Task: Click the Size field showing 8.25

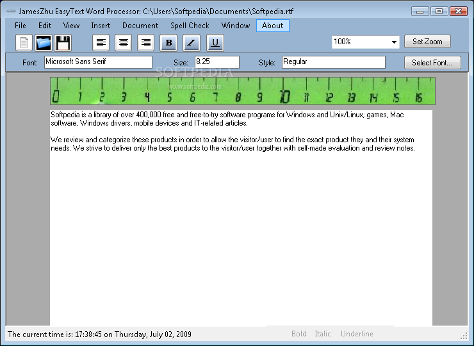Action: click(x=217, y=62)
